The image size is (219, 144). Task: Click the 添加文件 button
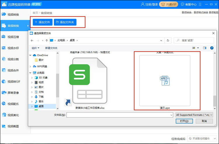coord(43,22)
